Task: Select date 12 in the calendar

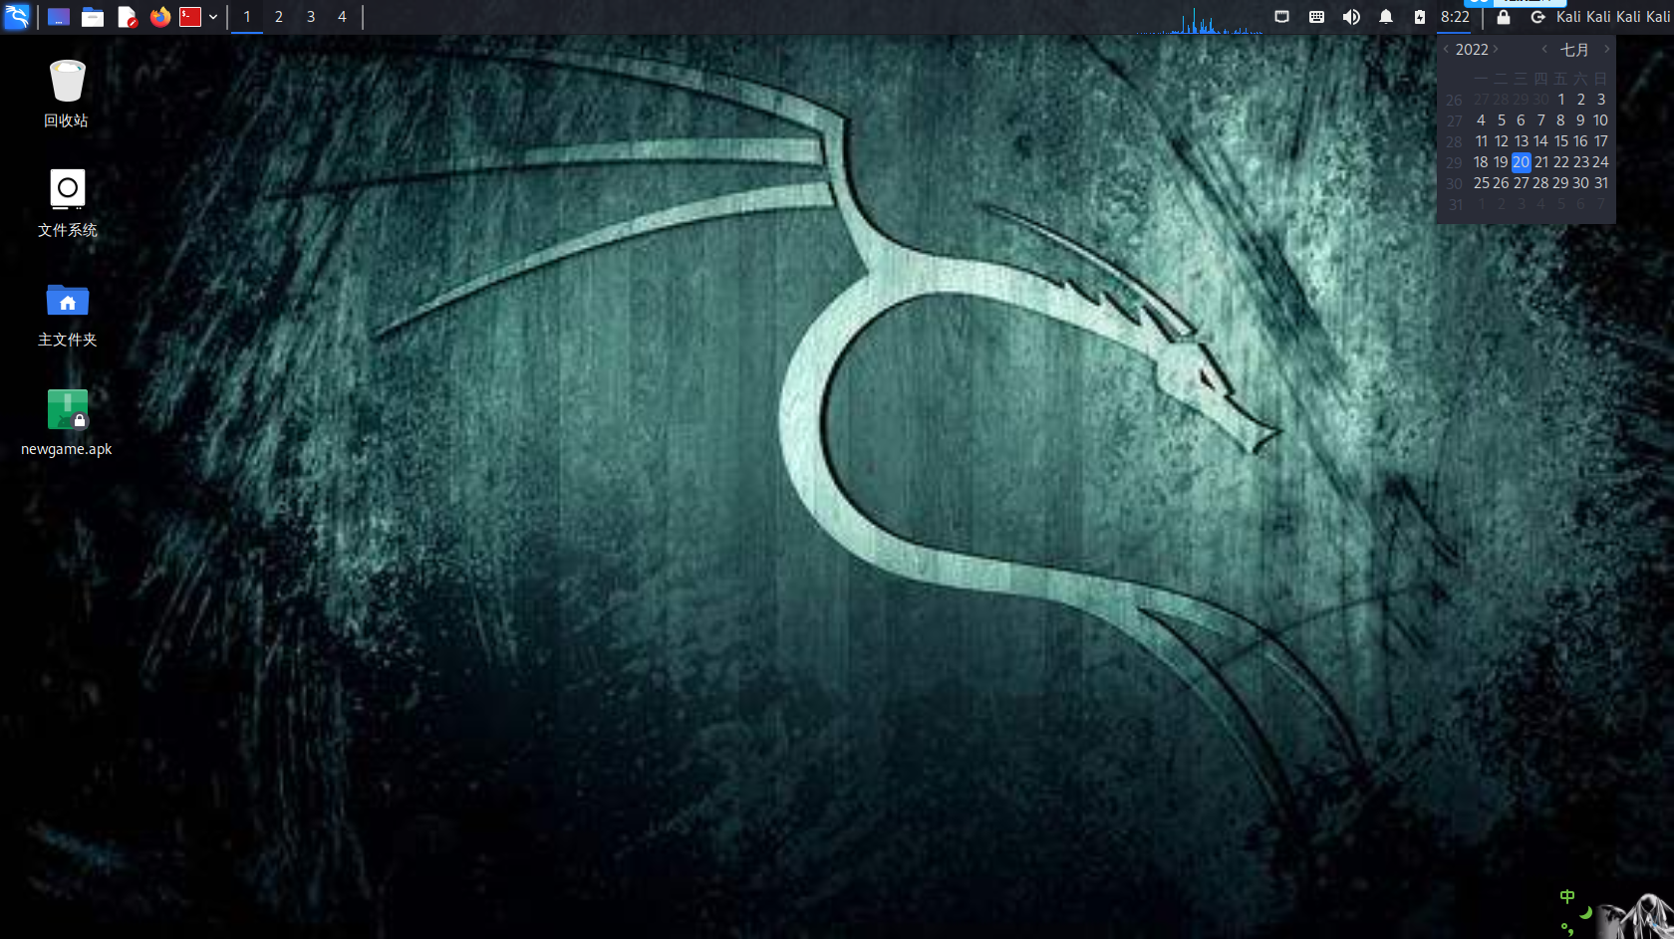Action: (1501, 141)
